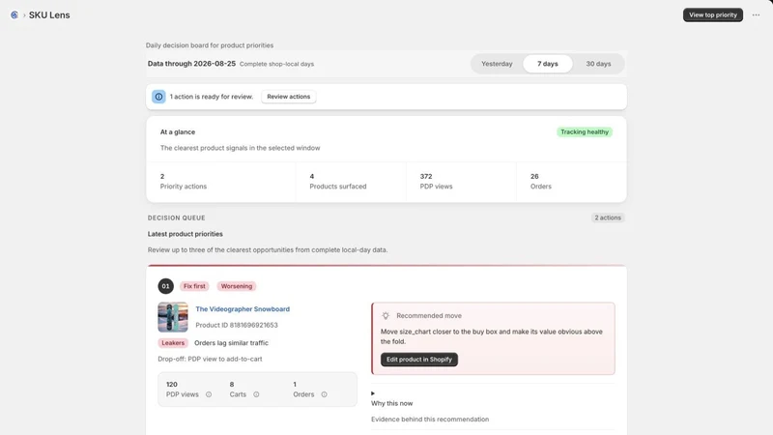The height and width of the screenshot is (435, 773).
Task: Click the app logo icon beside SKU Lens
Action: coord(14,14)
